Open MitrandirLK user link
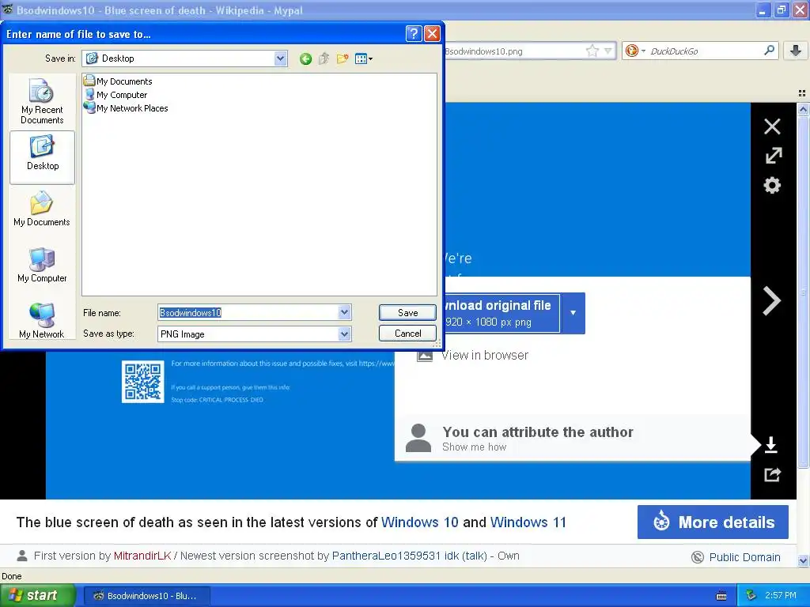This screenshot has width=810, height=607. tap(142, 556)
